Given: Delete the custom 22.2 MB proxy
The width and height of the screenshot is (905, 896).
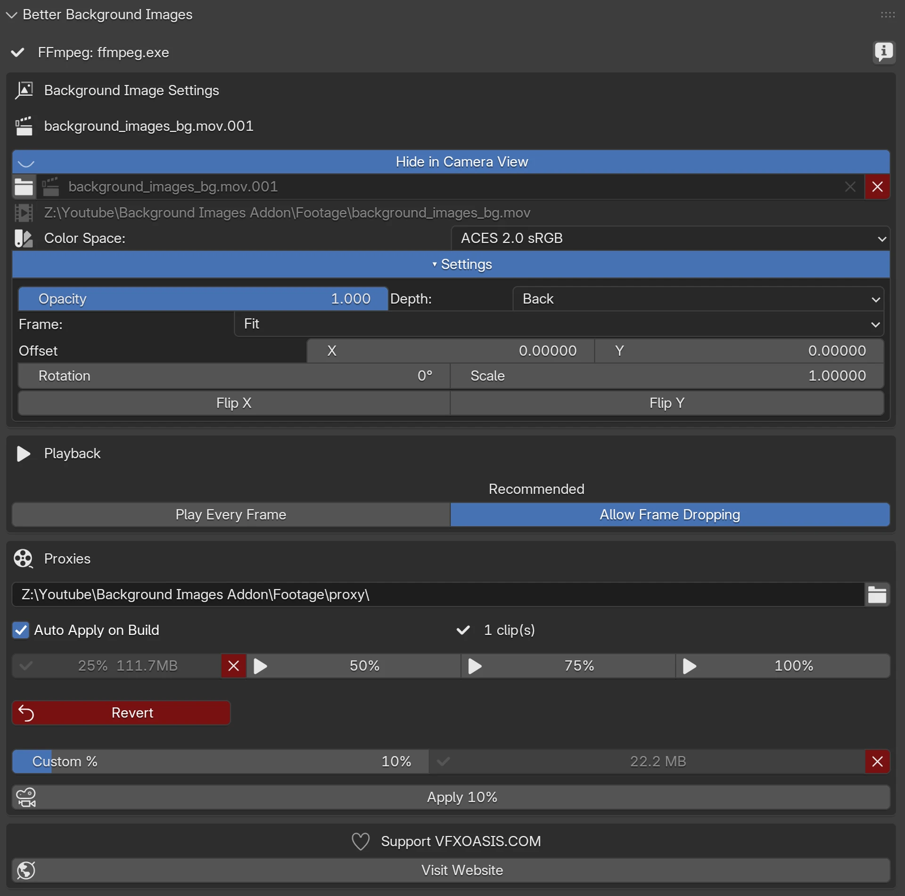Looking at the screenshot, I should 877,762.
